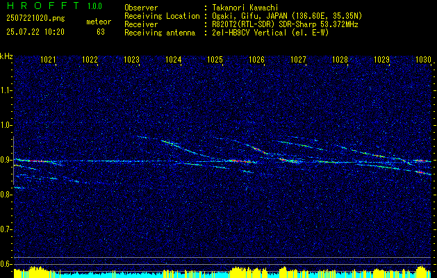This screenshot has width=437, height=278.
Task: Select observer name Takanori Kawachi
Action: pos(245,8)
